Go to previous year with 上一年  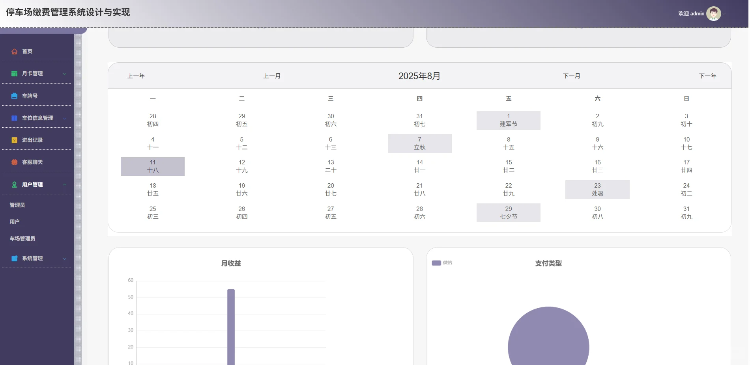point(136,76)
